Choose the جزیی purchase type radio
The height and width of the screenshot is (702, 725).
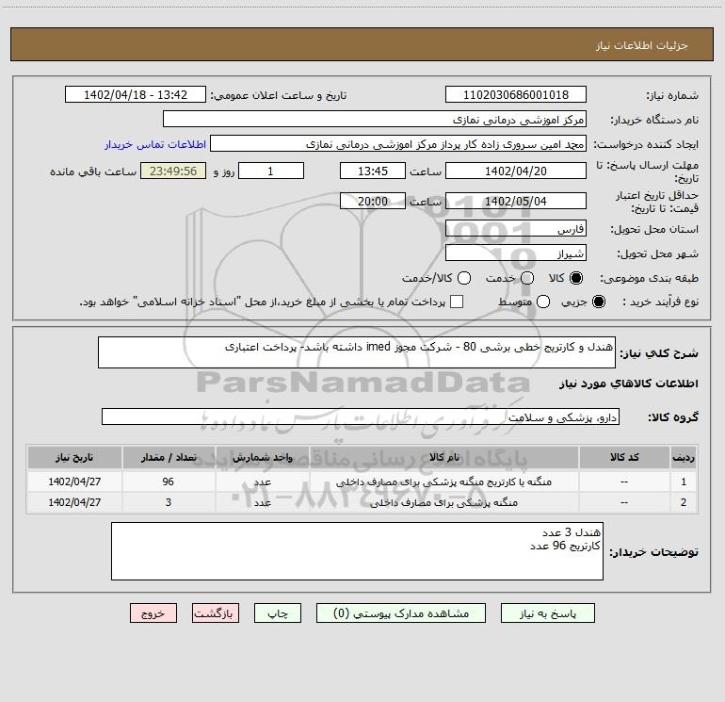pyautogui.click(x=599, y=302)
